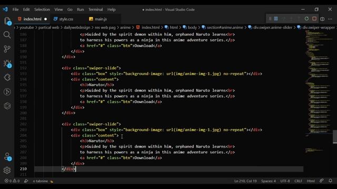Open the Edit menu
This screenshot has width=337, height=189.
pos(26,9)
